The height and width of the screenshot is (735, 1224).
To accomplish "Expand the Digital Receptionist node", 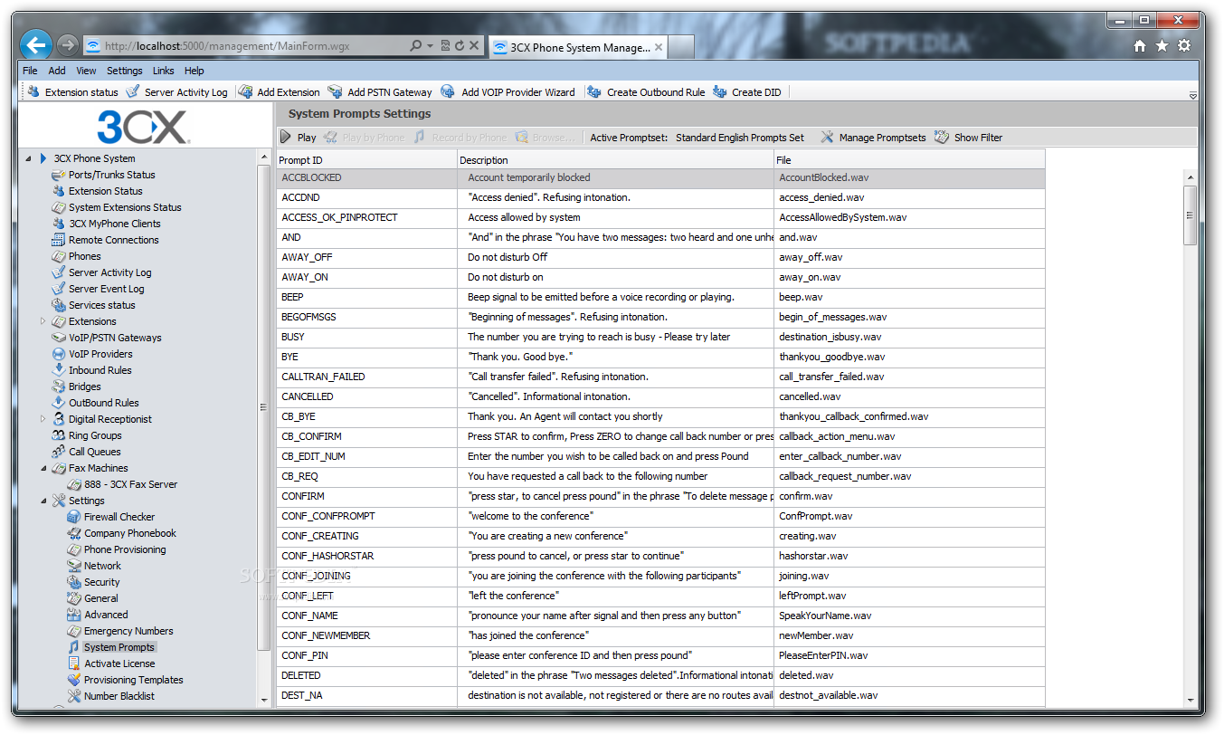I will (x=43, y=419).
